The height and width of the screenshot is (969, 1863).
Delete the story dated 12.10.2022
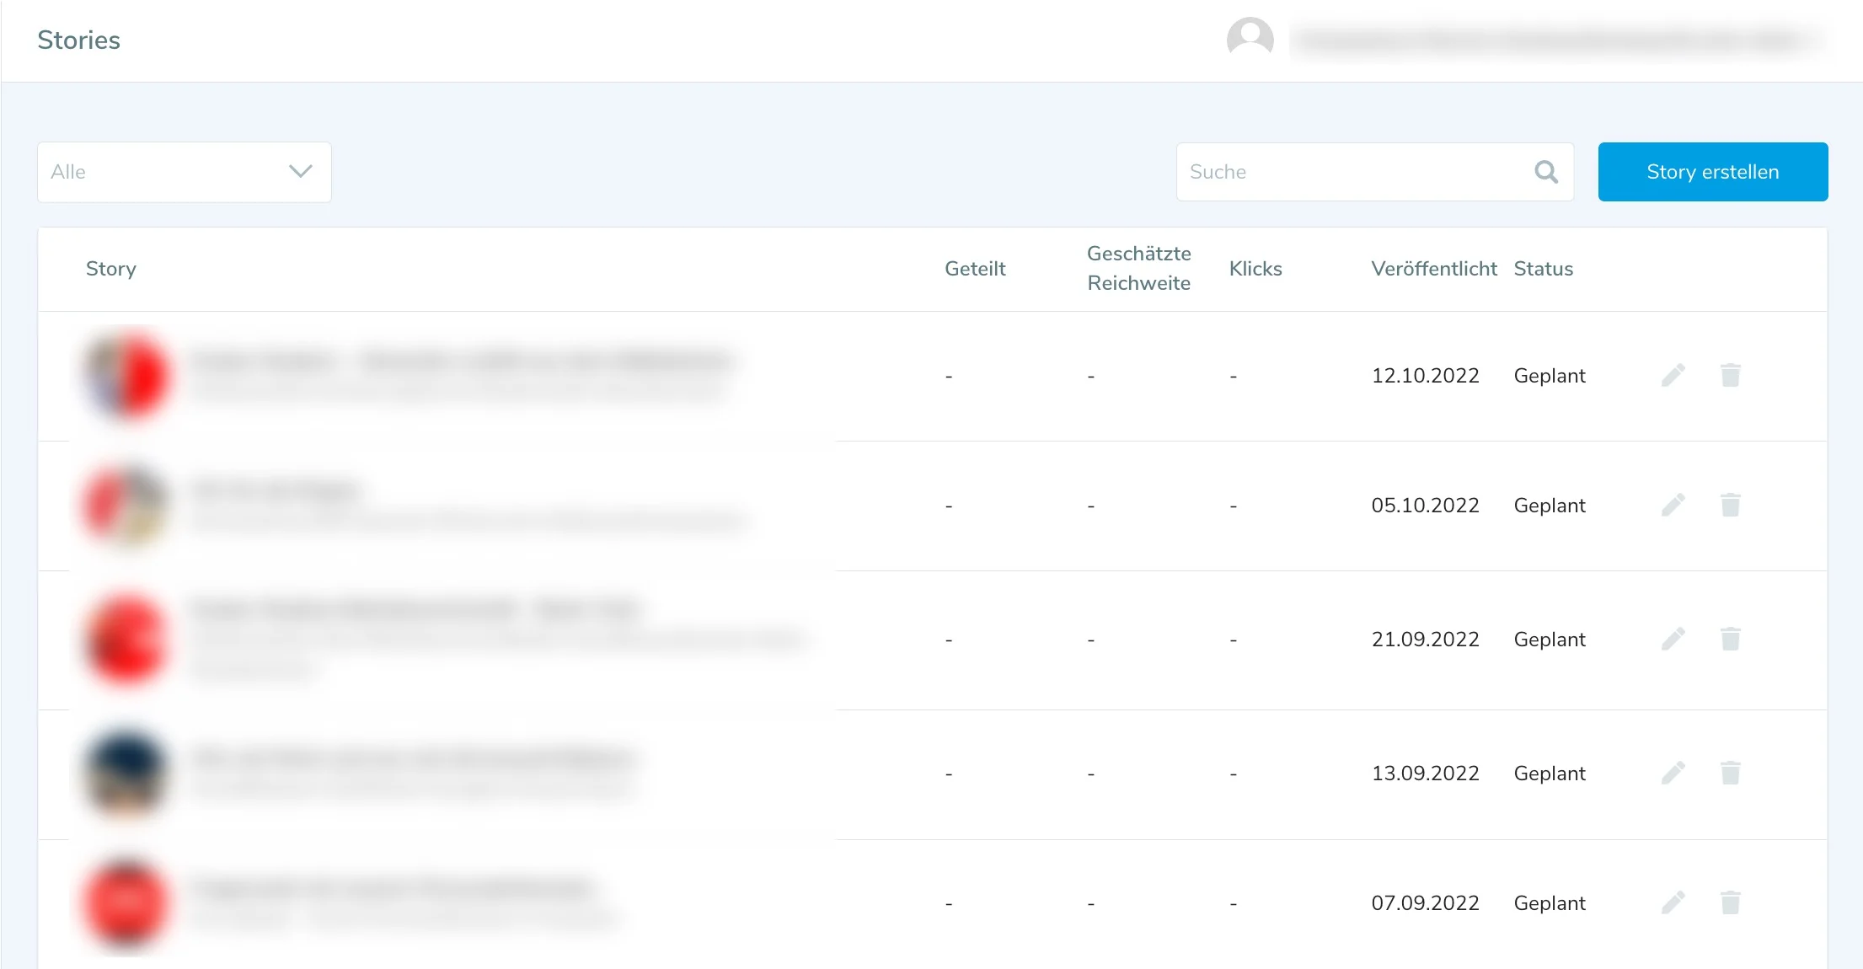click(1730, 376)
